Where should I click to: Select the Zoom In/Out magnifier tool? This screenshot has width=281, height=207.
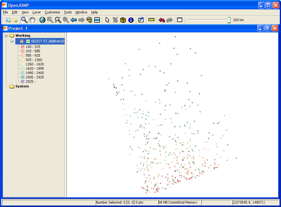[24, 20]
